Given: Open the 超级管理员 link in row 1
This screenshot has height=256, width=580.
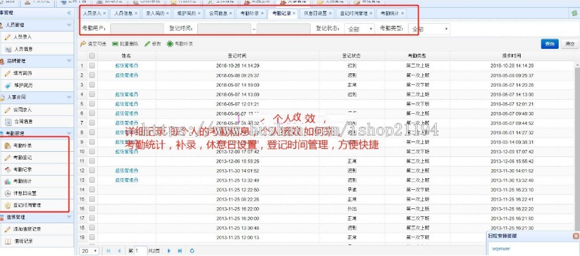Looking at the screenshot, I should (x=126, y=66).
